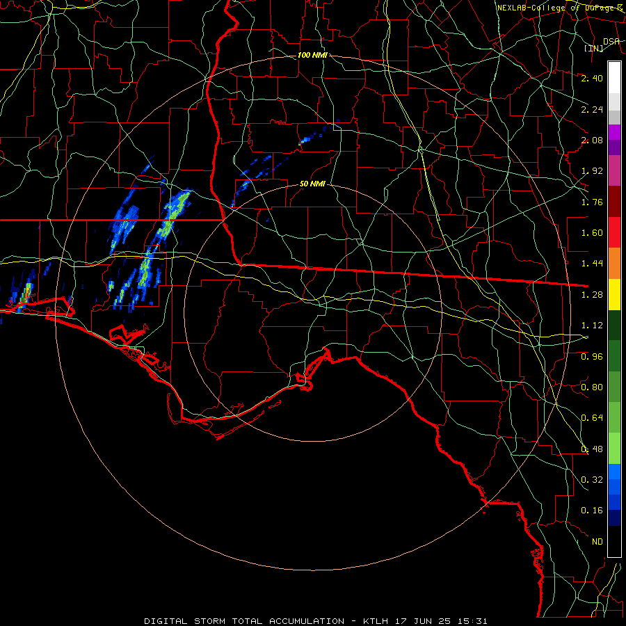Image resolution: width=626 pixels, height=626 pixels.
Task: Click the 0.80 legend value
Action: coord(592,387)
